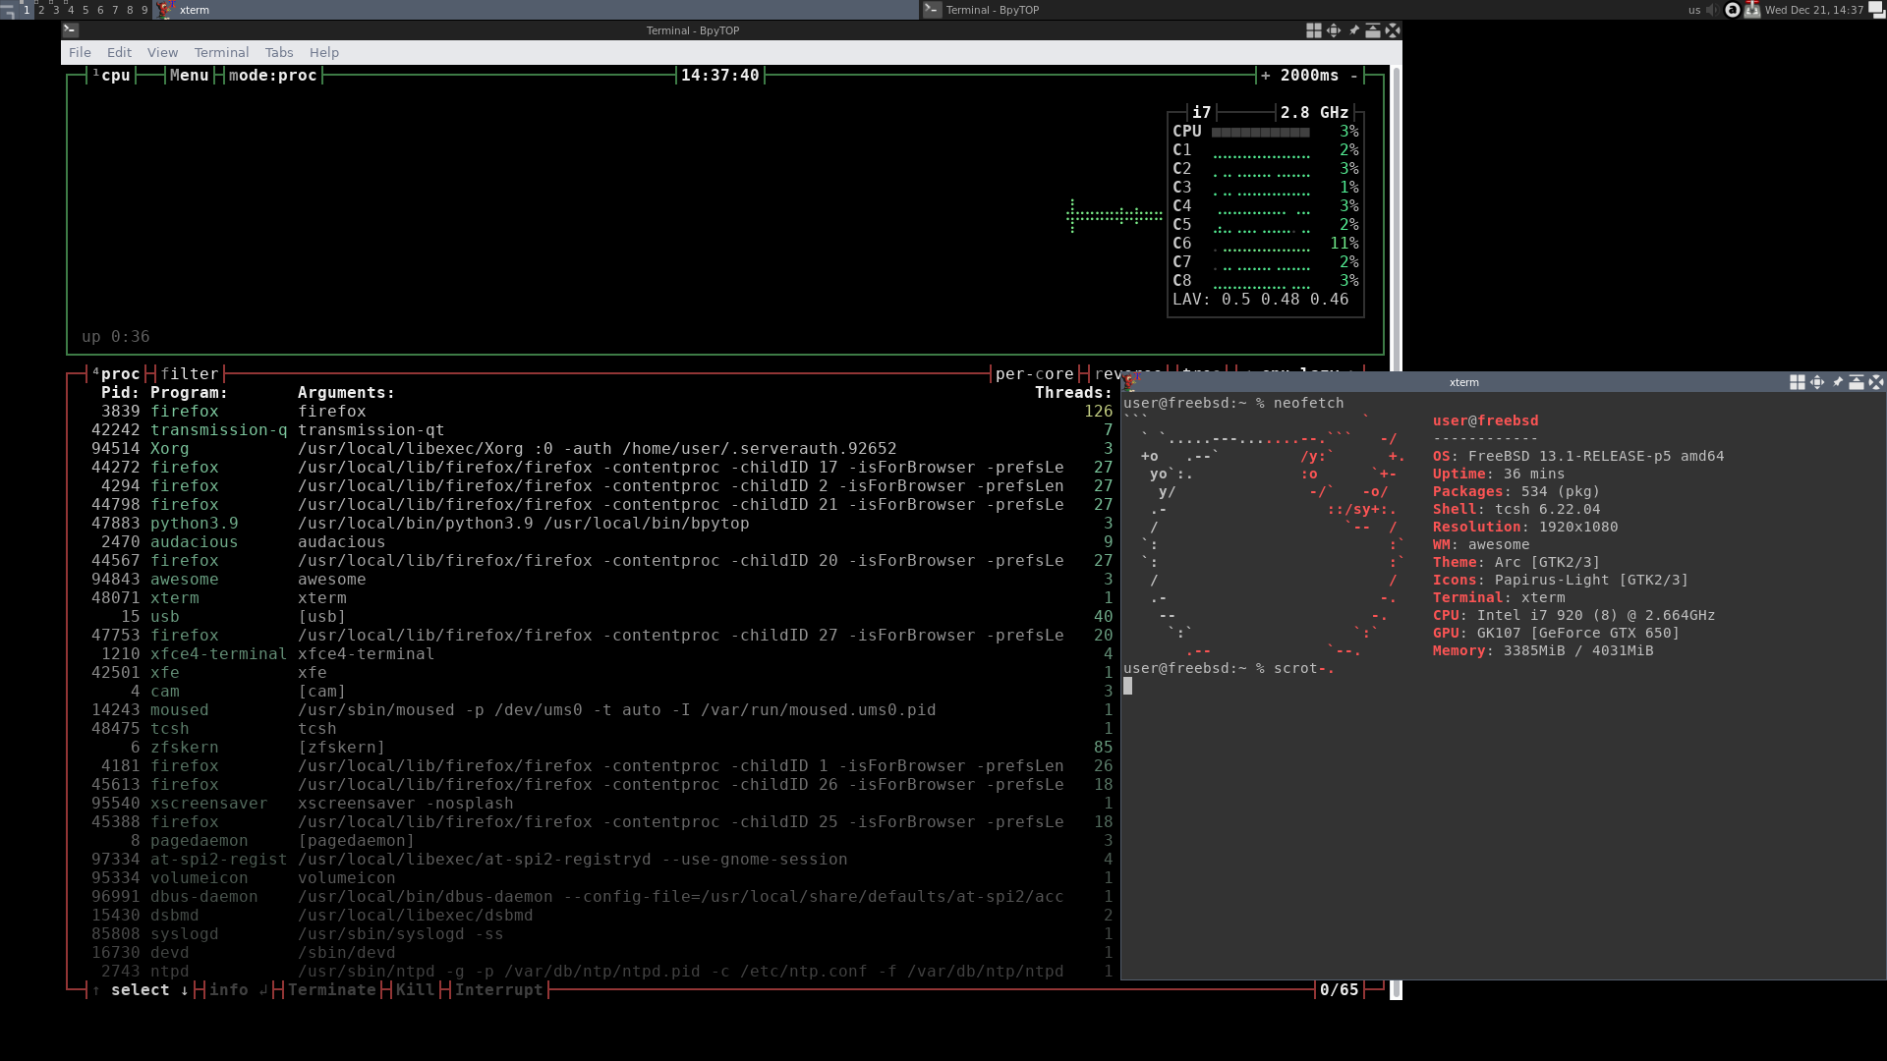Viewport: 1887px width, 1061px height.
Task: Click the xterm titlebar sticky move icon
Action: point(1816,382)
